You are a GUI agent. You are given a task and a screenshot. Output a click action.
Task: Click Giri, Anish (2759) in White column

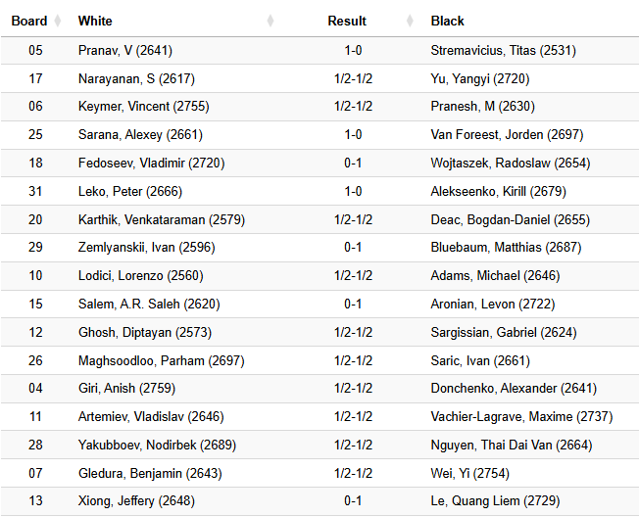[x=126, y=389]
